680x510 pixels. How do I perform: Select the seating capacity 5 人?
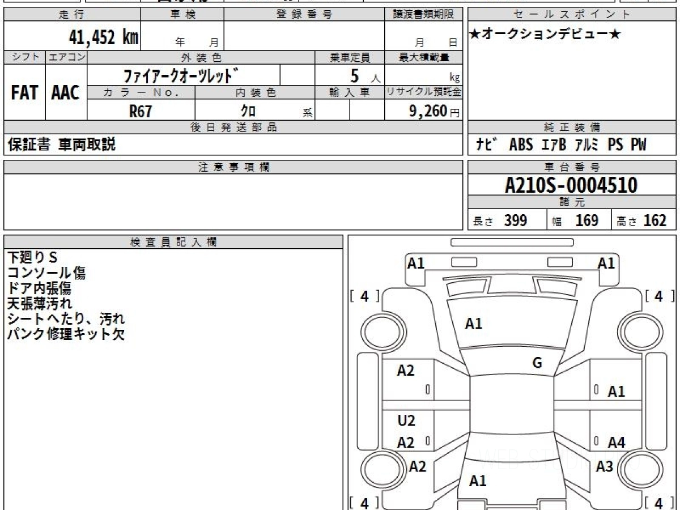(x=365, y=75)
